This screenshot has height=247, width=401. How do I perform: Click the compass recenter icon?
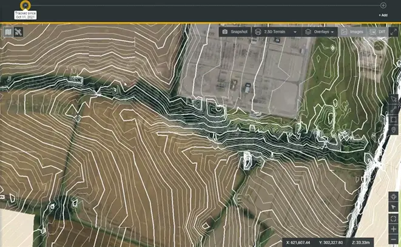[x=394, y=197]
